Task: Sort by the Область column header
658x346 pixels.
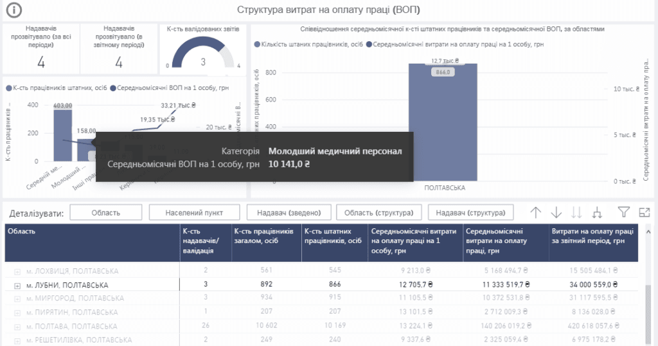Action: coord(93,242)
